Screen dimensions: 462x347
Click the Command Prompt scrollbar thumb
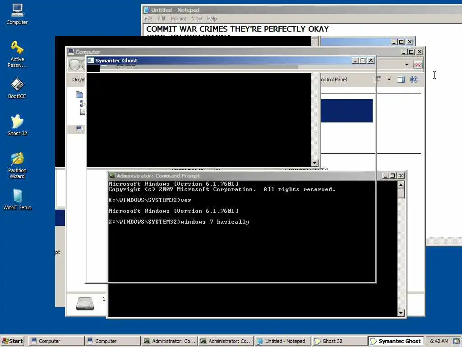pyautogui.click(x=401, y=193)
